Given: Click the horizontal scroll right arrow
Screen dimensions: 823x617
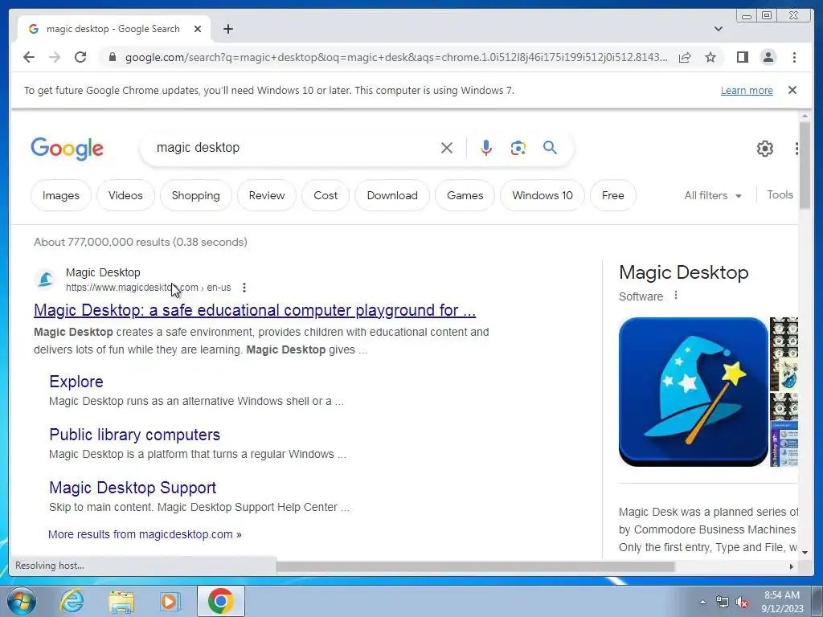Looking at the screenshot, I should pyautogui.click(x=792, y=566).
